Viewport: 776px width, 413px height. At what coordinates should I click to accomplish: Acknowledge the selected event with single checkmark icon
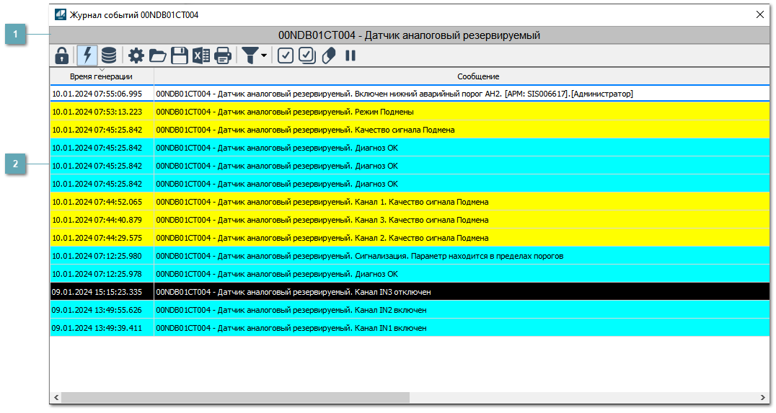tap(286, 55)
